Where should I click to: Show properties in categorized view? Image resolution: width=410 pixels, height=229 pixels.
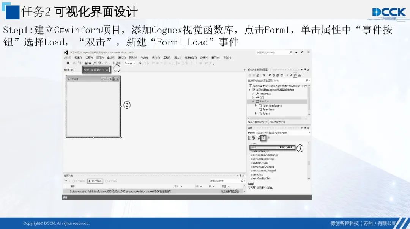click(x=249, y=138)
